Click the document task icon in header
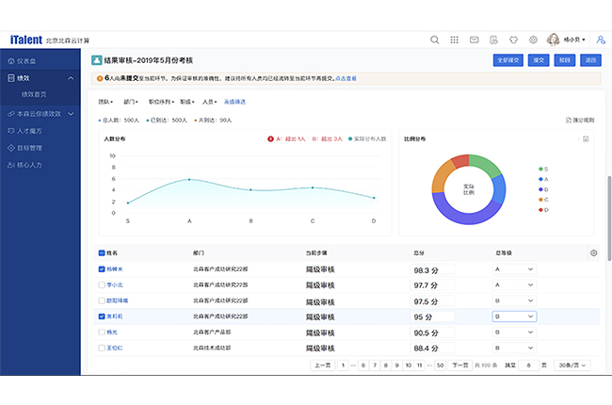 (493, 40)
